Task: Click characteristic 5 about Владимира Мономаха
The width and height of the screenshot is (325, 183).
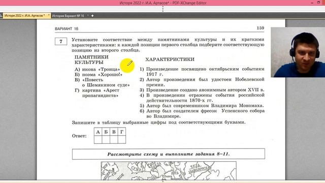Action: point(202,106)
